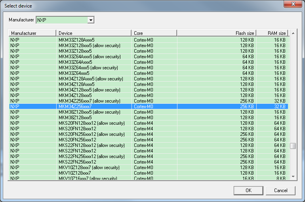305x202 pixels.
Task: Select MKM34Z128Axxx5 (allow security) row
Action: (149, 79)
